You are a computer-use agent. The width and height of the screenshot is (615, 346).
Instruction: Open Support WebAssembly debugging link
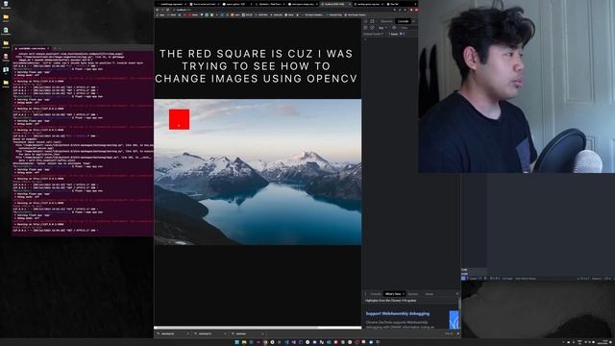click(x=397, y=314)
